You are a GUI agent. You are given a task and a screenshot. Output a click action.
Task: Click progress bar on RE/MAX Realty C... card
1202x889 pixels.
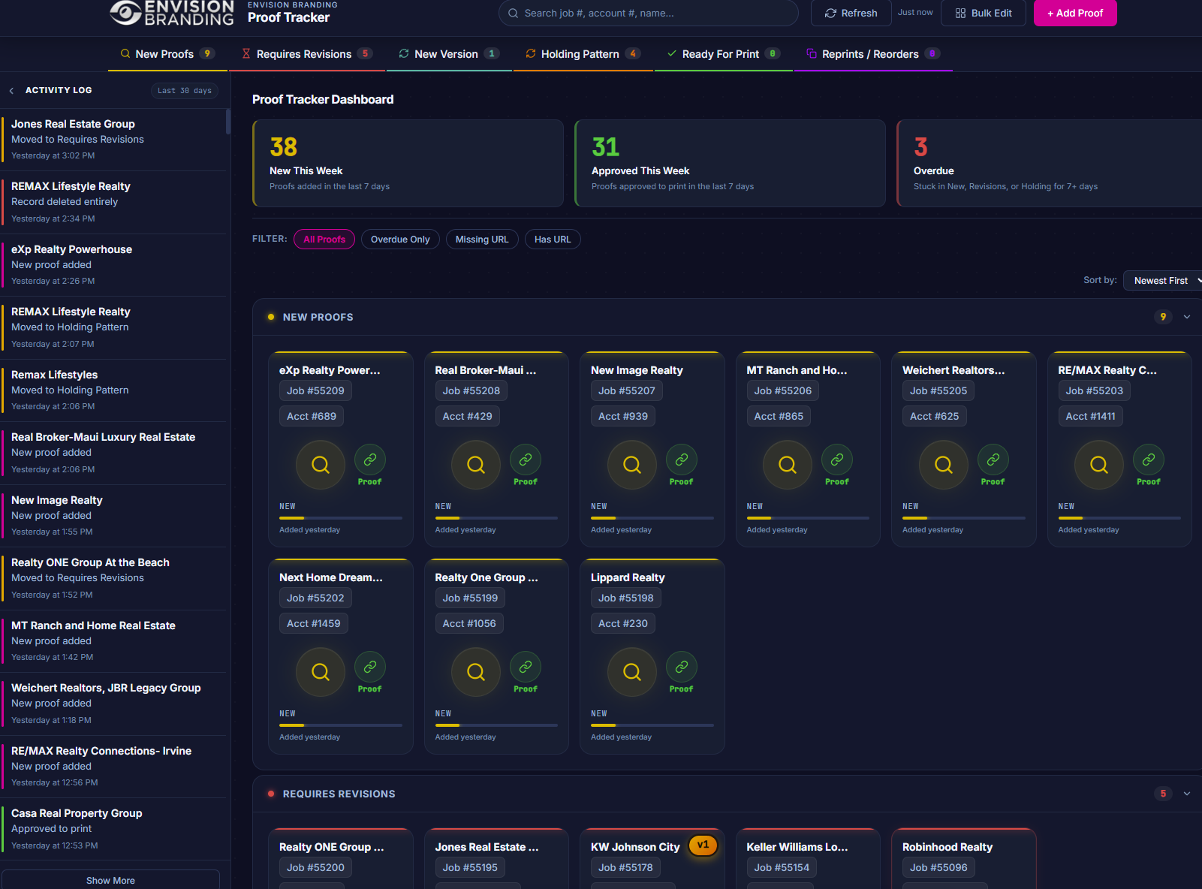(1119, 518)
